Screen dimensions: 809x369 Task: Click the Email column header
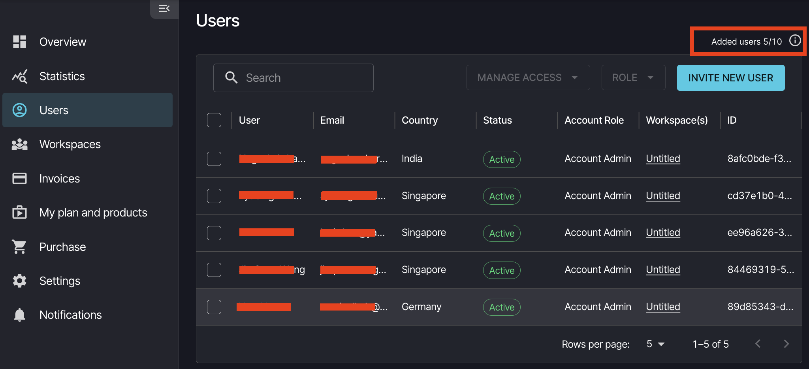332,120
